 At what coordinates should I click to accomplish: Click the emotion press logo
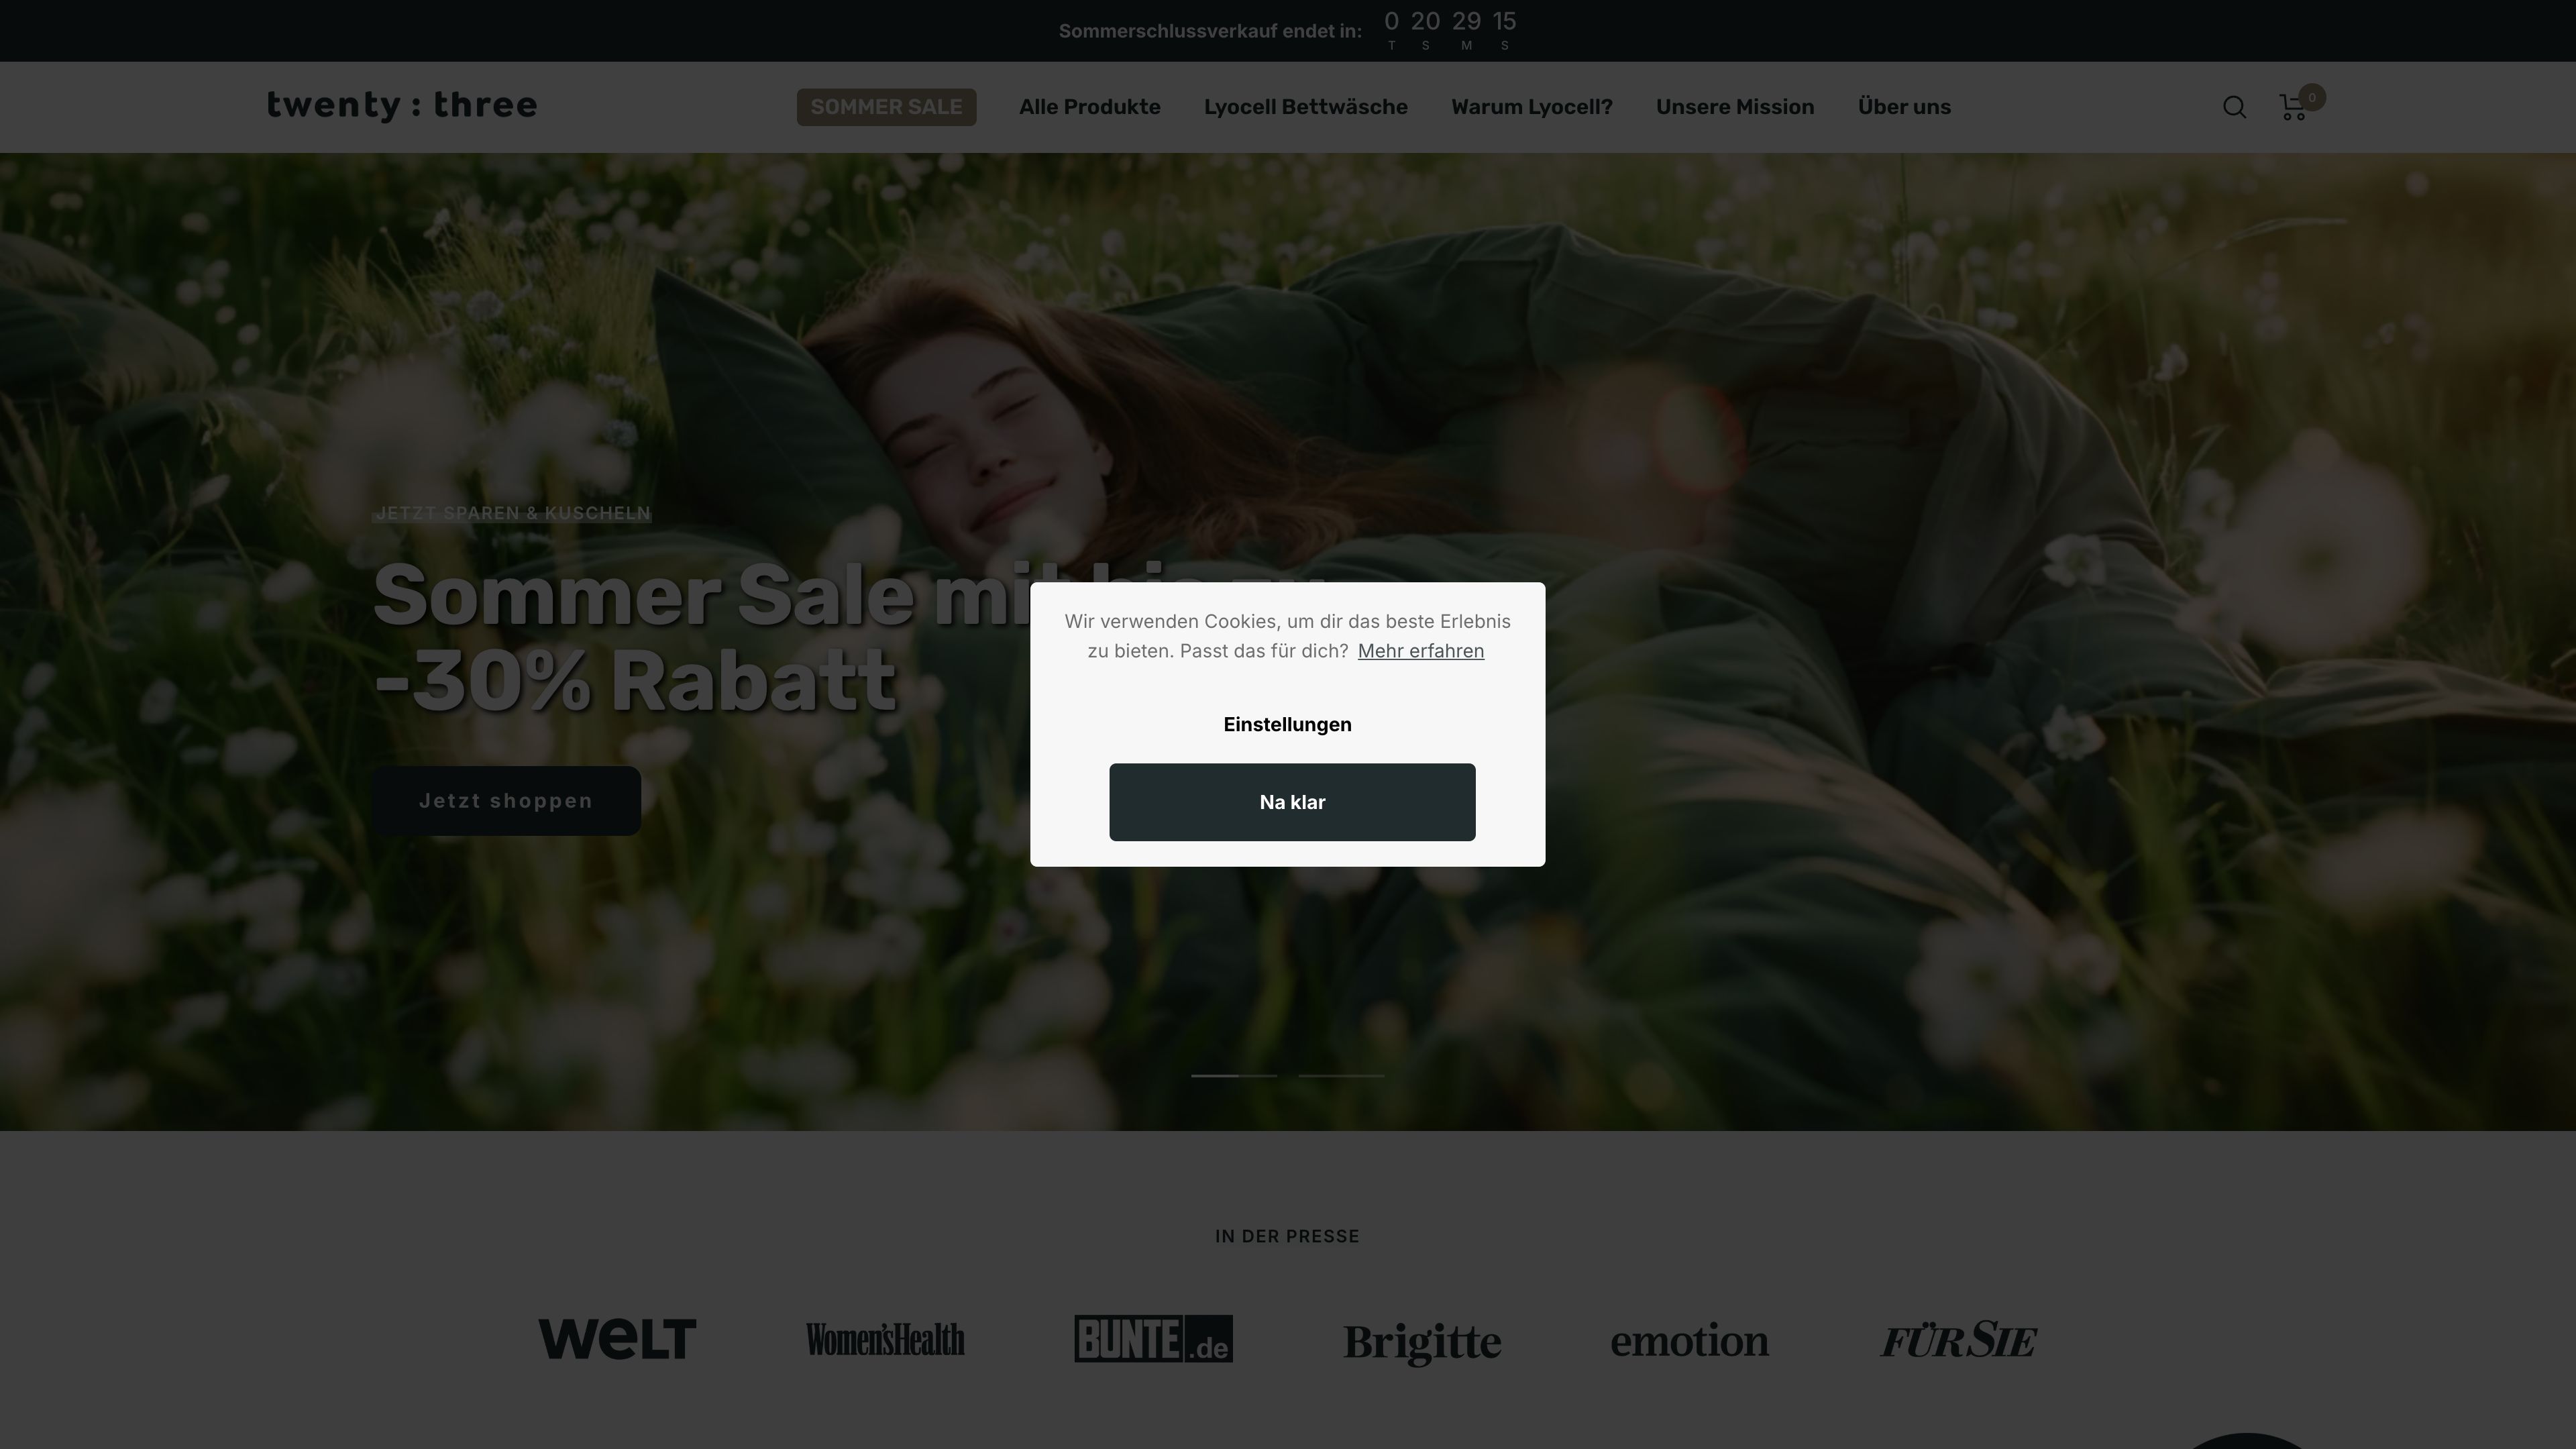pyautogui.click(x=1689, y=1341)
